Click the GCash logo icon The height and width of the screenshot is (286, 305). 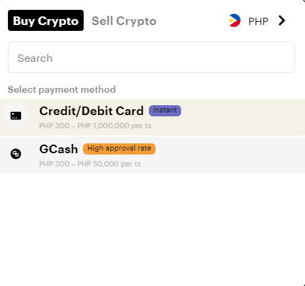tap(16, 154)
